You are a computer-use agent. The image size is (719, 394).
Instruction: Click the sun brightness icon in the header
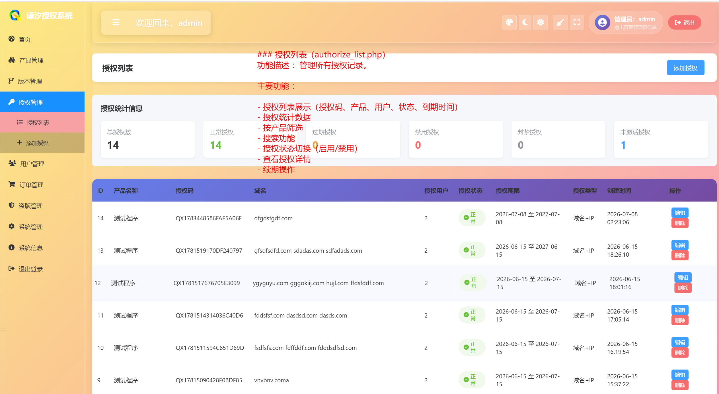coord(540,22)
